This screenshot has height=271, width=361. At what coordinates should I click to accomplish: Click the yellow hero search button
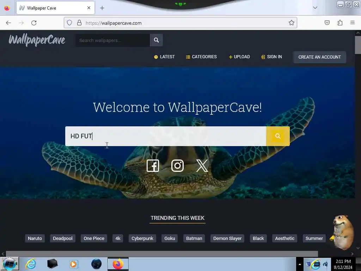pyautogui.click(x=278, y=136)
